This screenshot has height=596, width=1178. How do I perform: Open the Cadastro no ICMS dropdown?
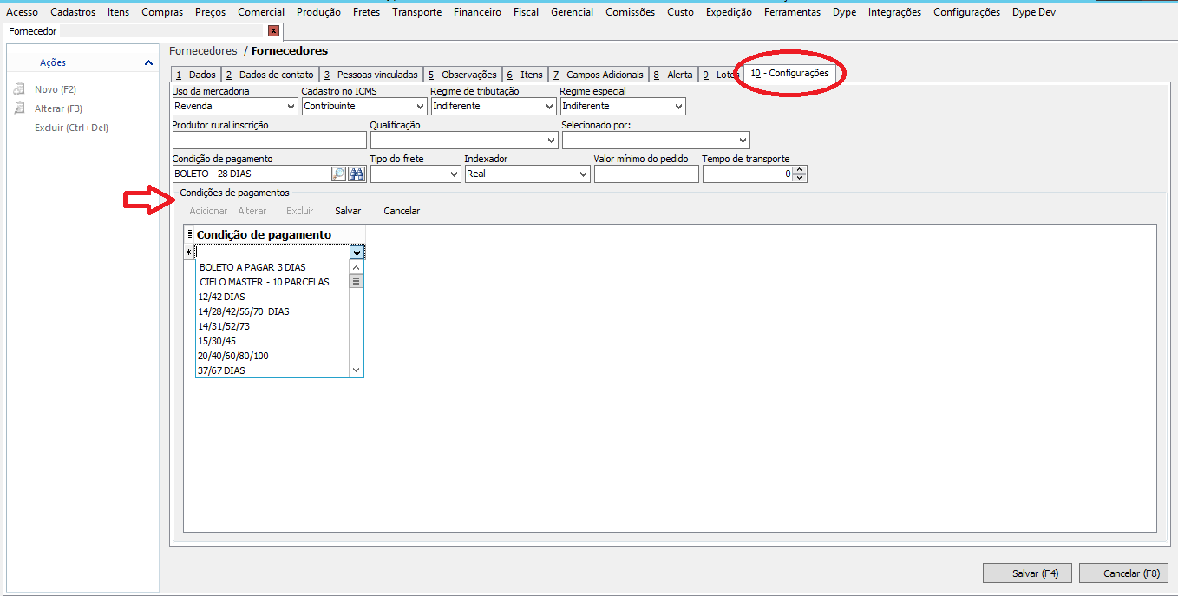pos(420,107)
